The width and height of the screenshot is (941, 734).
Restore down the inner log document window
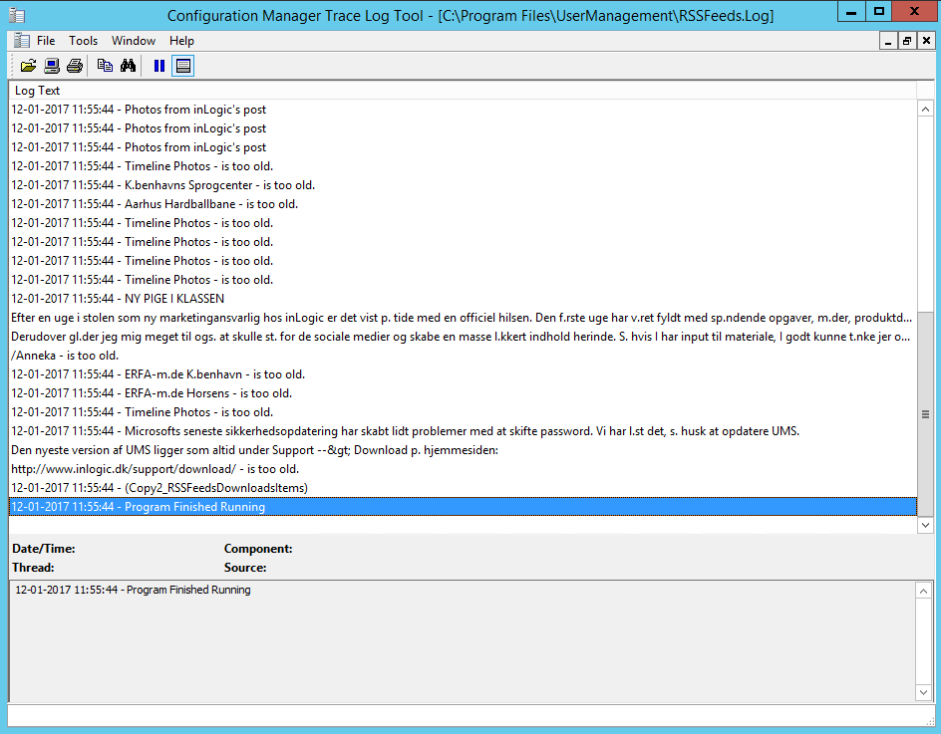906,41
